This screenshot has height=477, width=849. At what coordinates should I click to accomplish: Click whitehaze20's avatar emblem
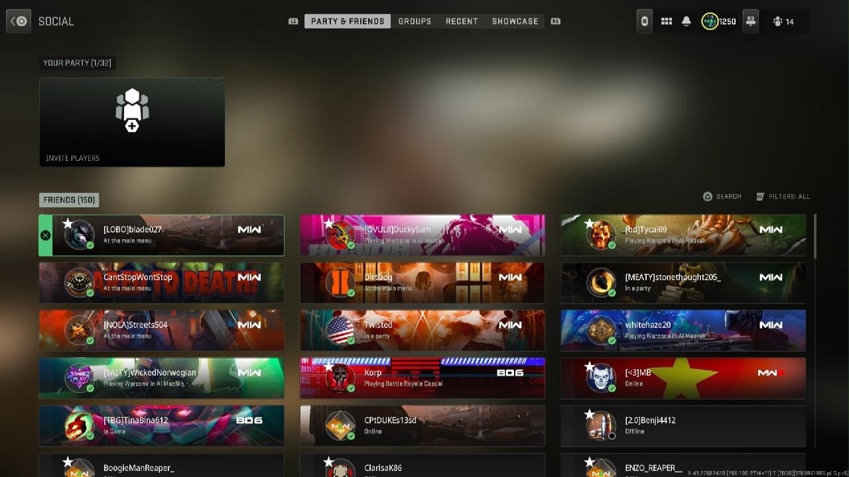coord(601,331)
